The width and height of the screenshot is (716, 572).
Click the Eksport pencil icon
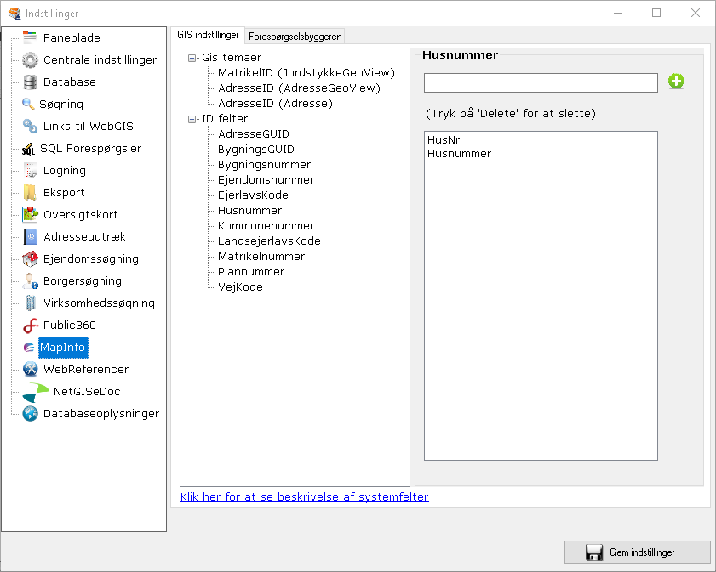pos(28,192)
